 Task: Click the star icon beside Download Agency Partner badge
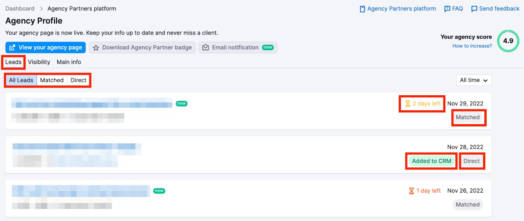96,48
